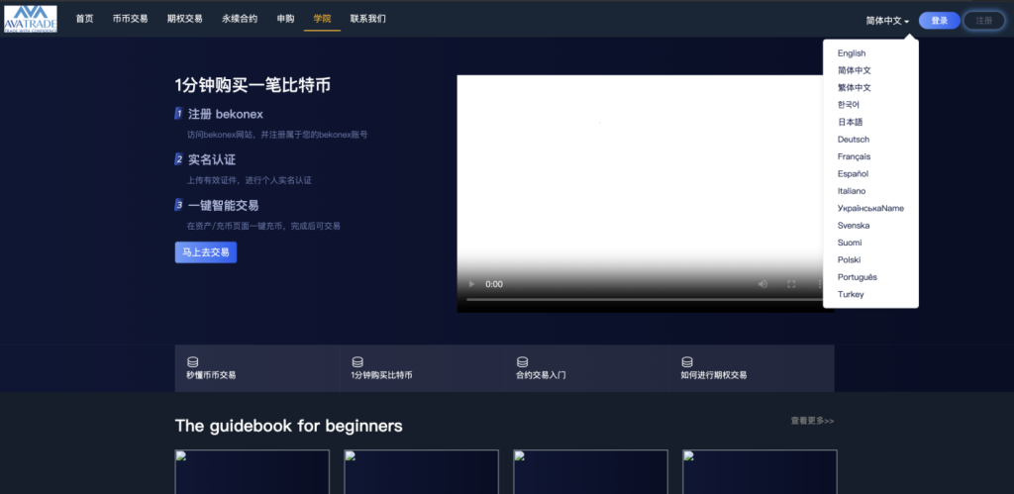1014x494 pixels.
Task: Open 永续合约 nav item
Action: [240, 19]
